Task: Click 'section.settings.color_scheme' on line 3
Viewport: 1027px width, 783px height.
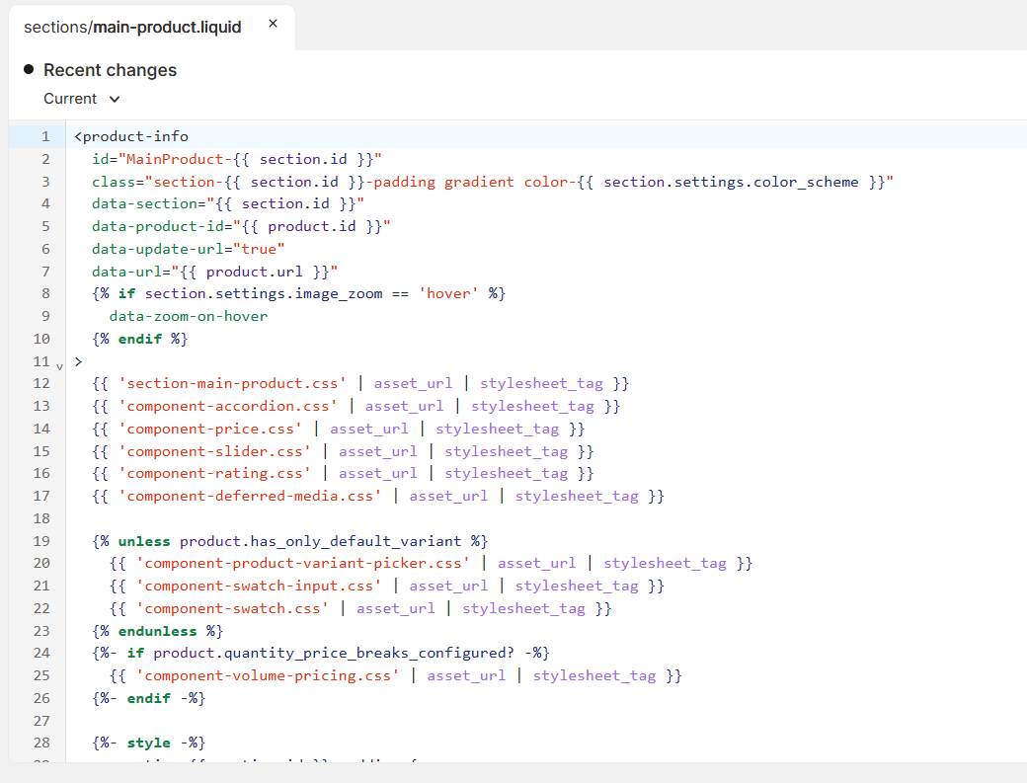Action: click(x=731, y=182)
